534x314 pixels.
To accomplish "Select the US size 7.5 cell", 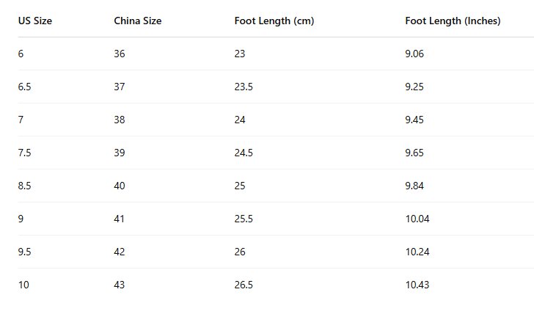I will (24, 153).
